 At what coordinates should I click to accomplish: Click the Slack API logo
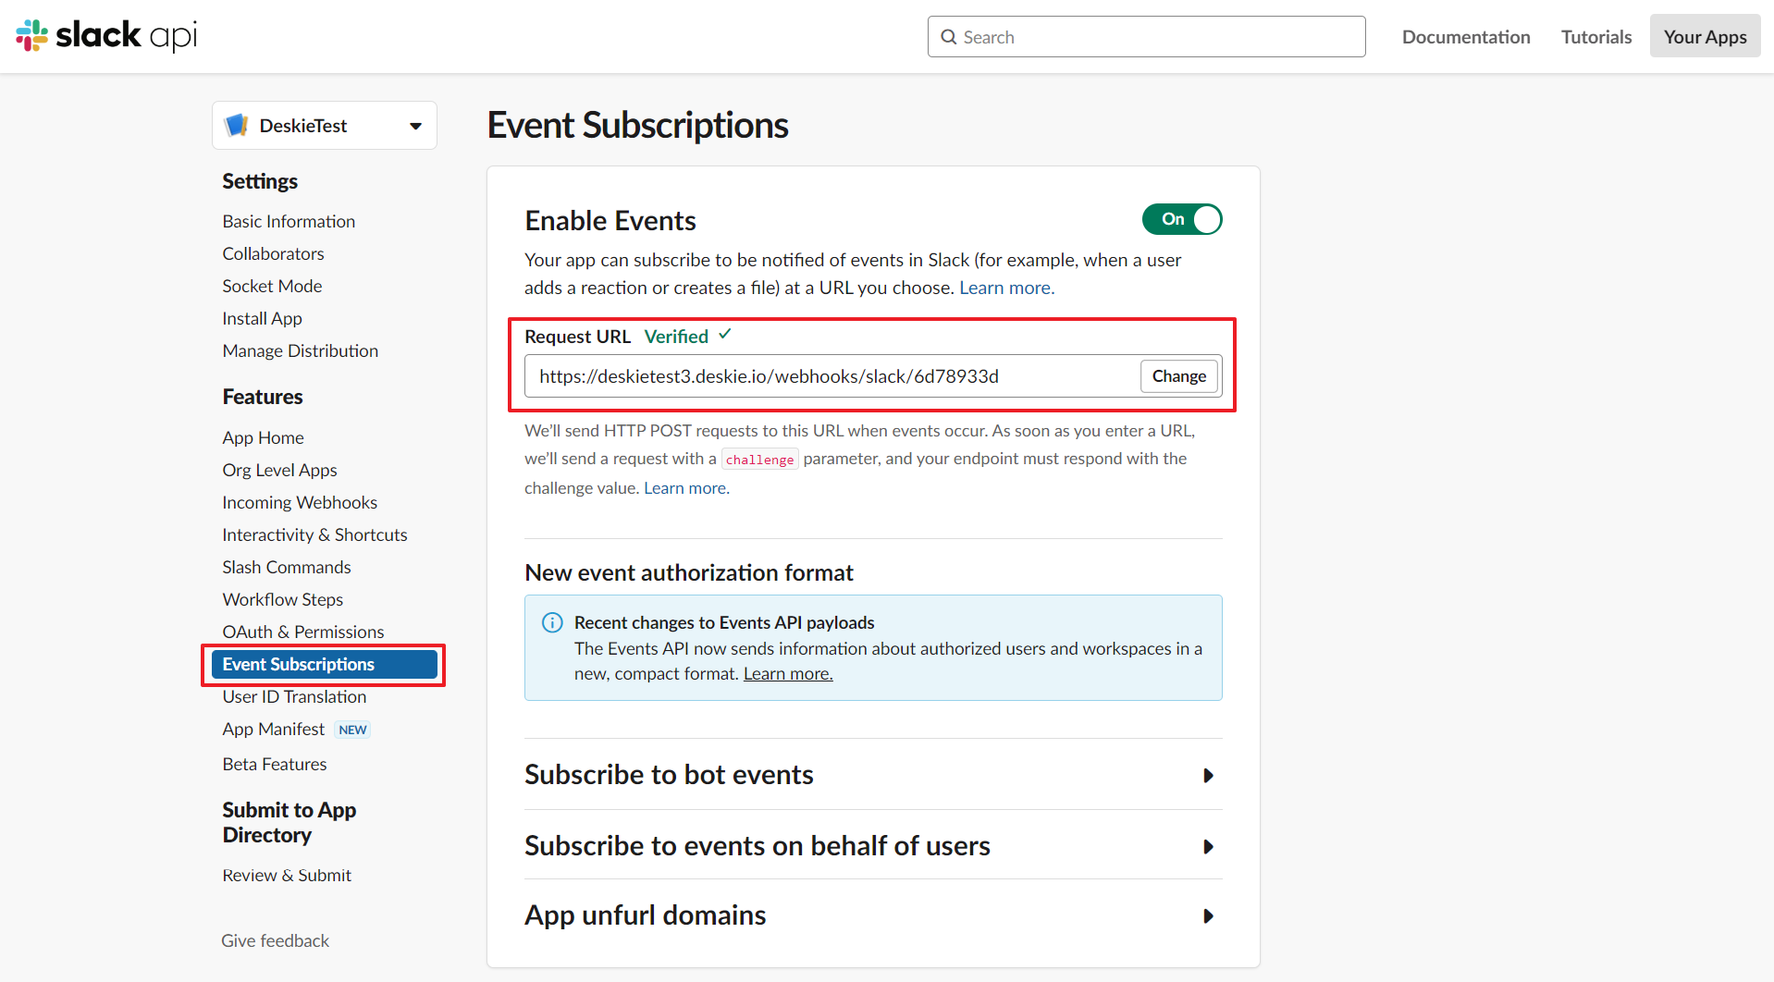(106, 36)
